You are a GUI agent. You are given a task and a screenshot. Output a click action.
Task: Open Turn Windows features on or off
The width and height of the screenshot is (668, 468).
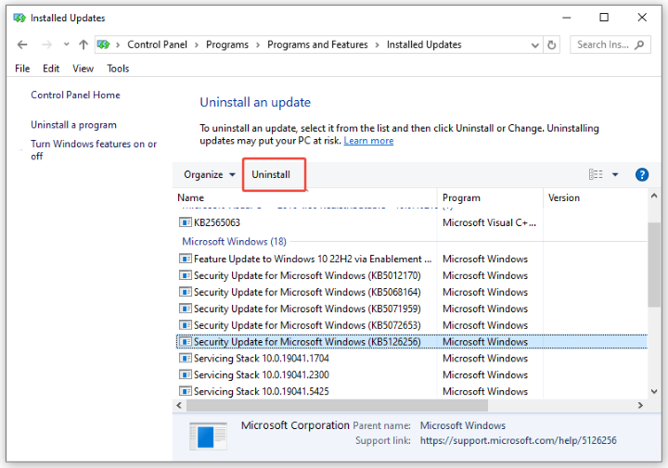click(94, 150)
